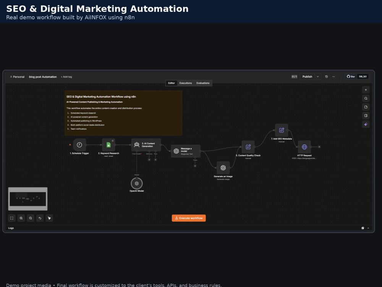Select the orange sticky note description
Viewport: 382px width, 287px height.
click(x=123, y=113)
